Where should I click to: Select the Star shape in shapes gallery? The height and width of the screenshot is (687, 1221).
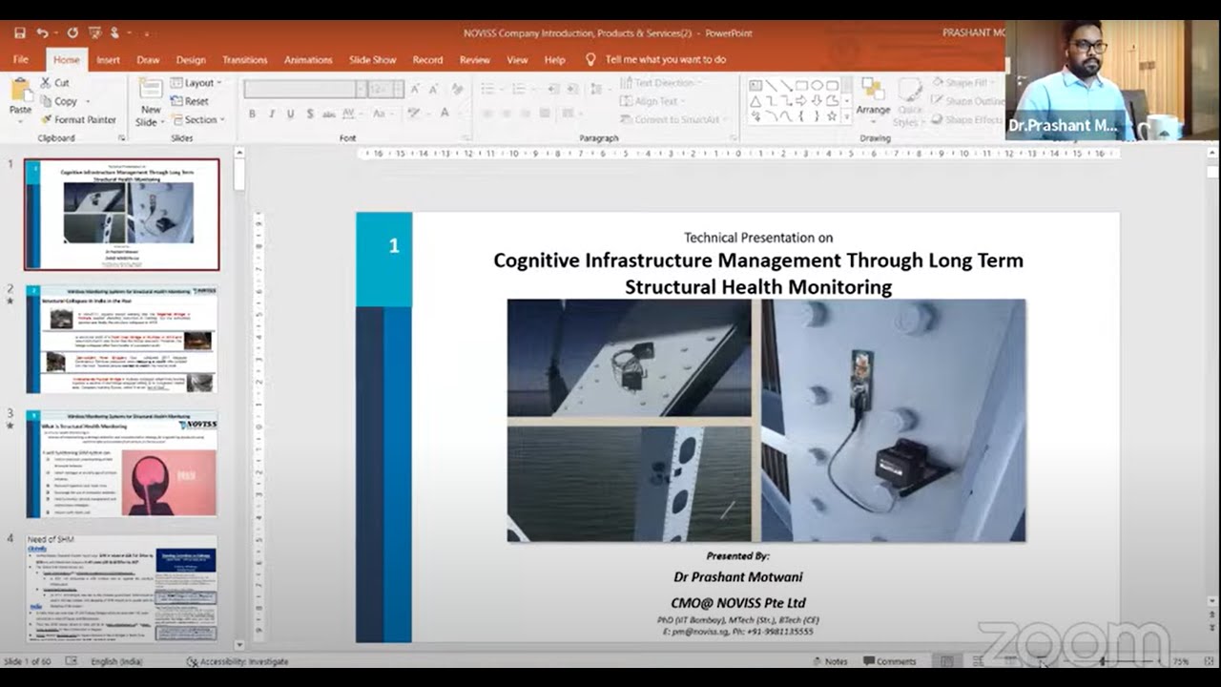832,116
